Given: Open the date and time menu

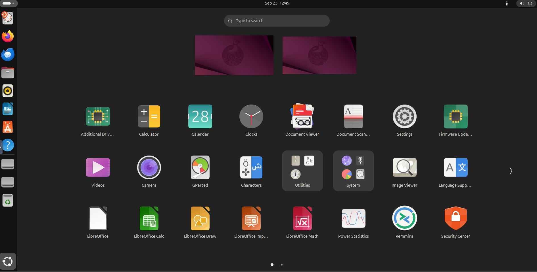Looking at the screenshot, I should [x=277, y=3].
